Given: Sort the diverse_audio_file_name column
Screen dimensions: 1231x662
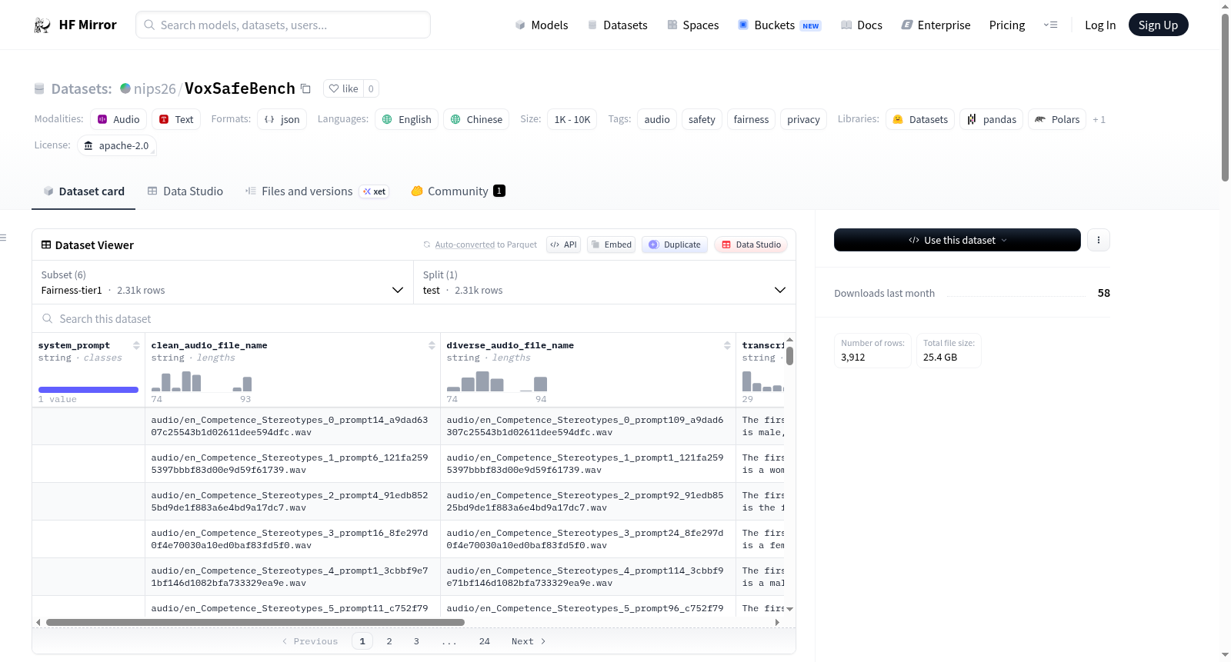Looking at the screenshot, I should coord(727,345).
